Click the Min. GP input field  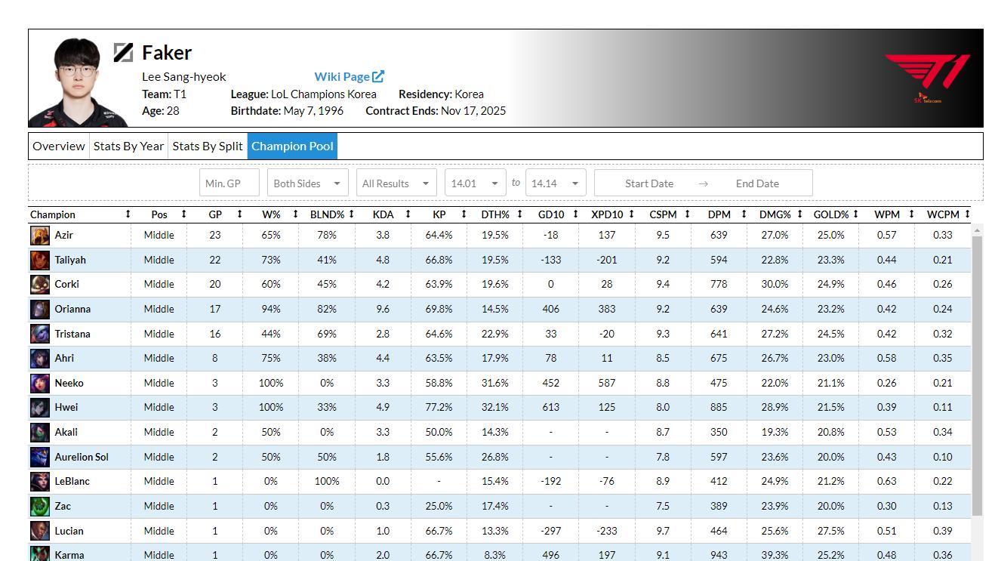click(229, 183)
